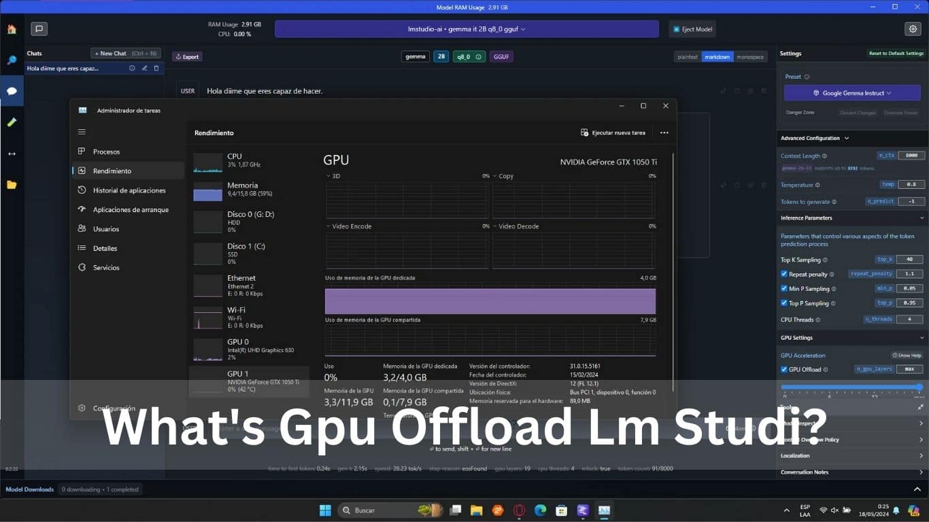Screen dimensions: 929x522
Task: Open the AI Chat speech bubble sidebar icon
Action: tap(12, 90)
